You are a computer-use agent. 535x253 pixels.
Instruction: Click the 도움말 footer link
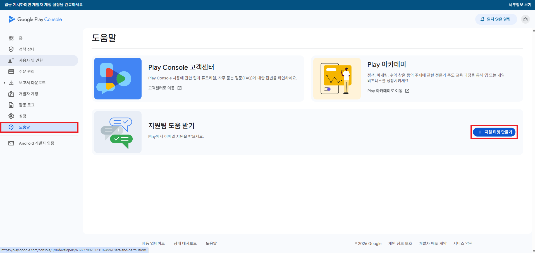(211, 244)
